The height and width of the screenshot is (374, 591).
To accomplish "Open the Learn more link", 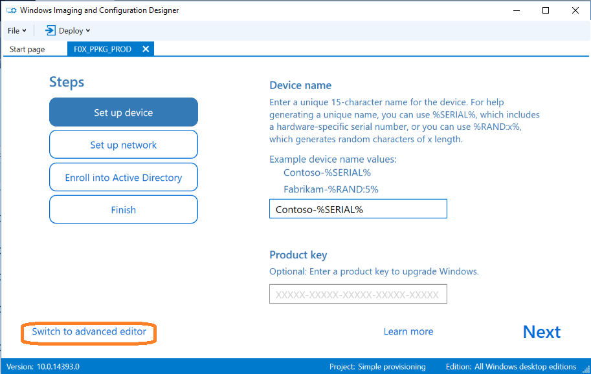I will [x=408, y=331].
